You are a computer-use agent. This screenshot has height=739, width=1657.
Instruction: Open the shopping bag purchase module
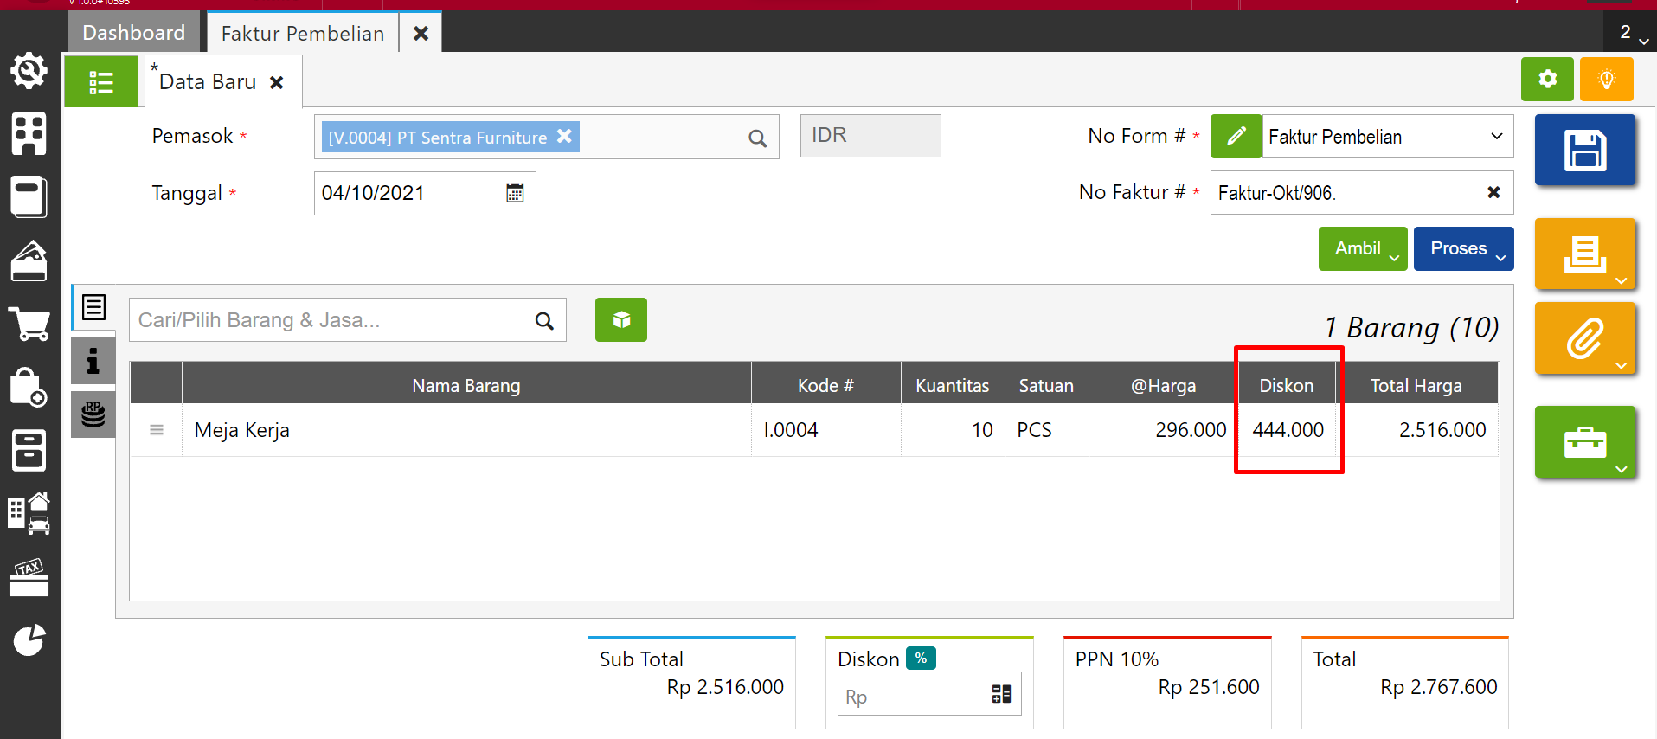pos(29,387)
